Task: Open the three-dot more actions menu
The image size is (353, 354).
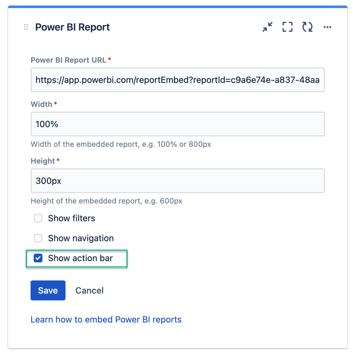Action: tap(327, 27)
